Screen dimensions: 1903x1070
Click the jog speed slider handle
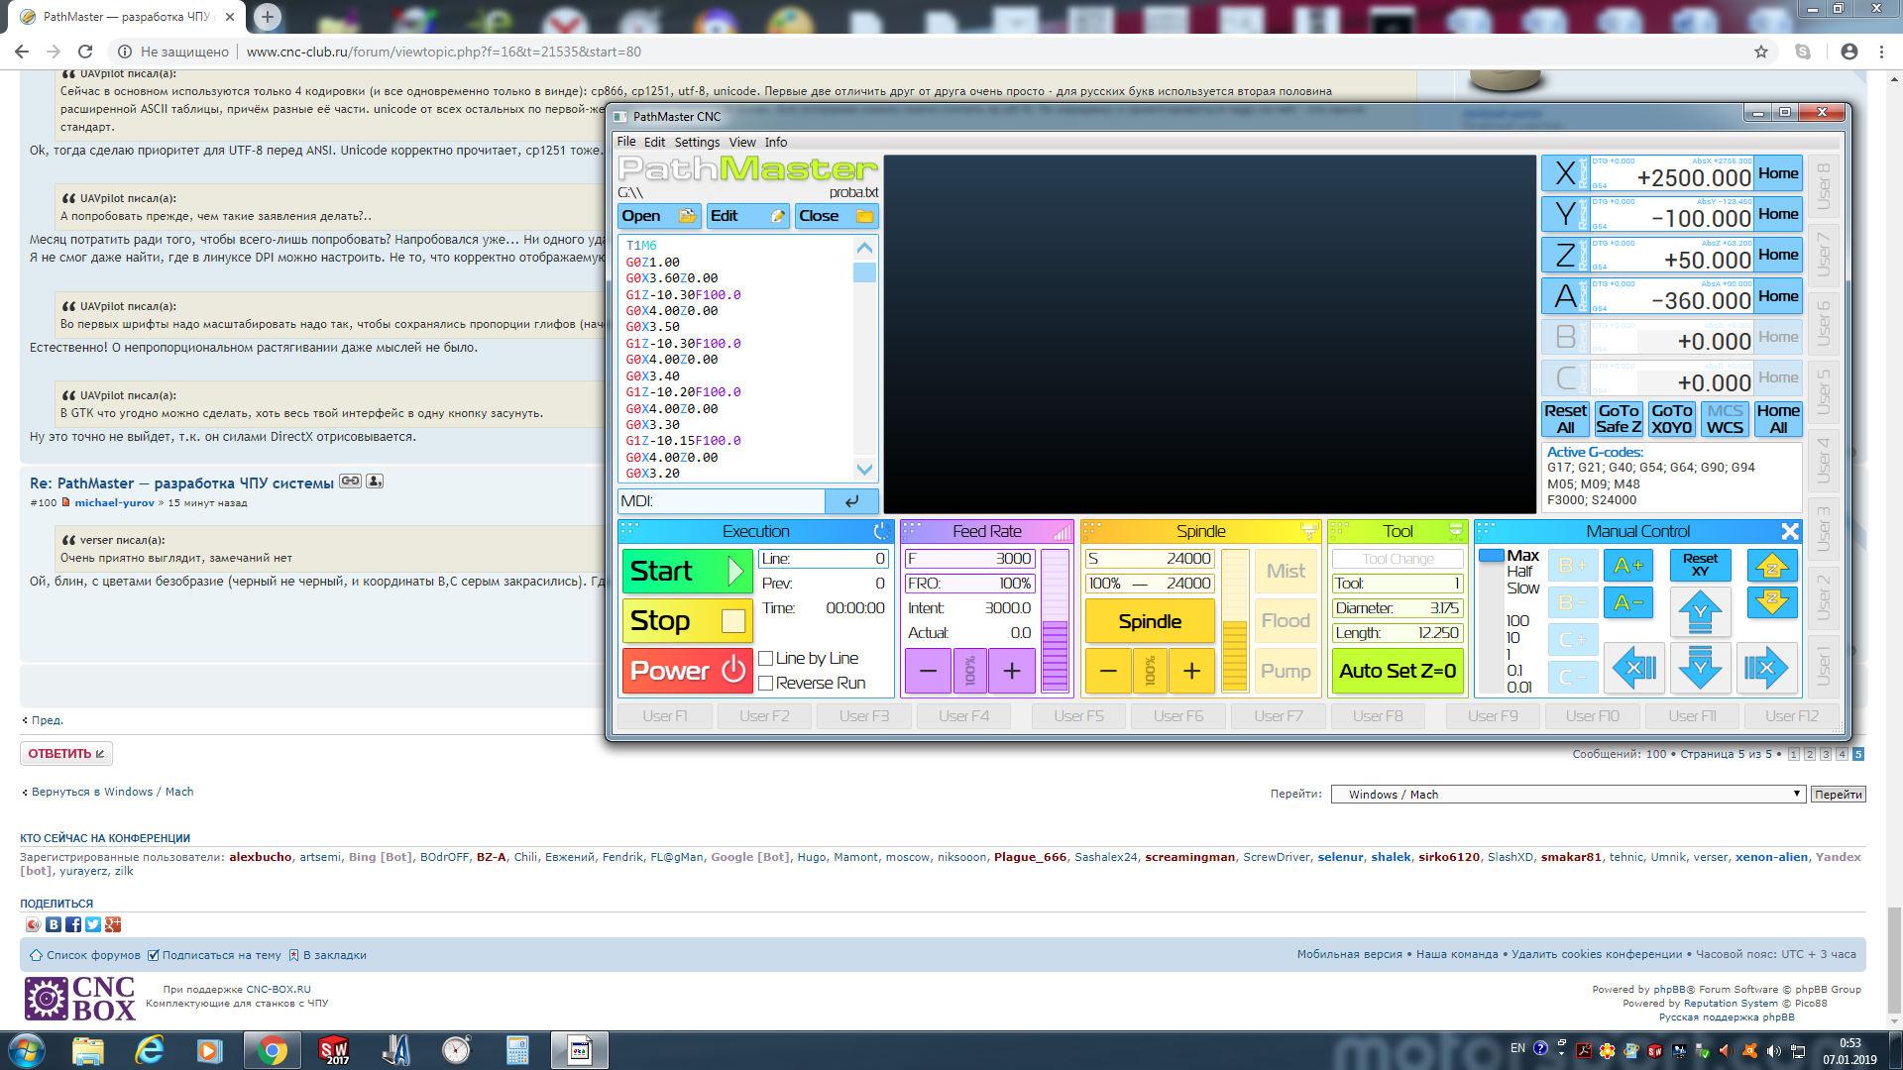click(x=1491, y=556)
